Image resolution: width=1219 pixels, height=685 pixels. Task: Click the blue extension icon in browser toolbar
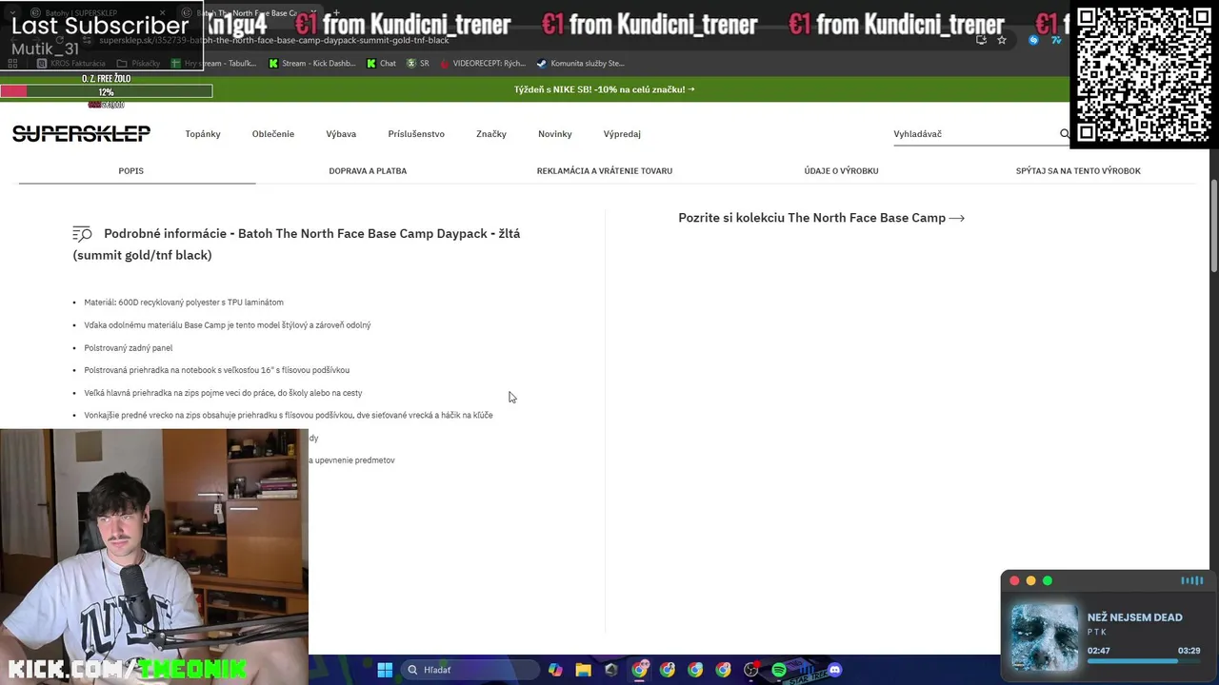tap(1033, 40)
